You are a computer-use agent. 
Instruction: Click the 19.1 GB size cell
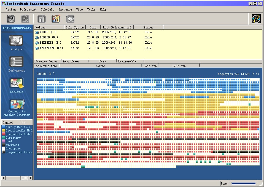pos(93,48)
